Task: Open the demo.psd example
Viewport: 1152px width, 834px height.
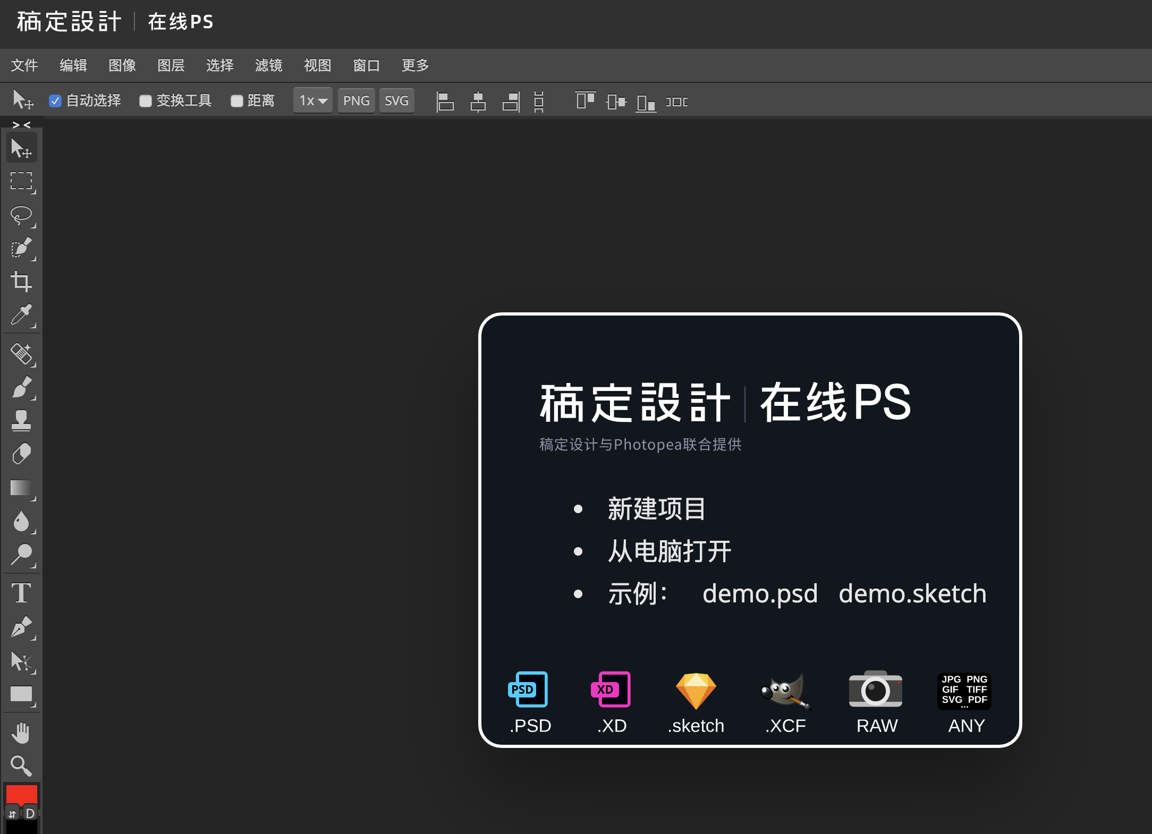Action: click(760, 593)
